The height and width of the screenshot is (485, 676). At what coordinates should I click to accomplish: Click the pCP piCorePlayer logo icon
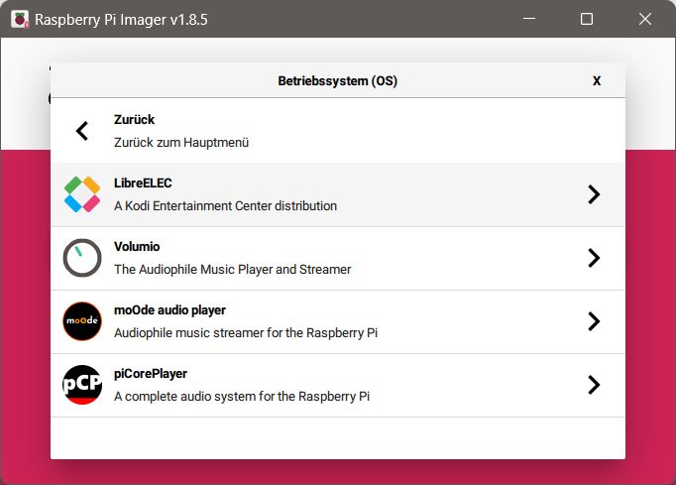click(x=82, y=385)
